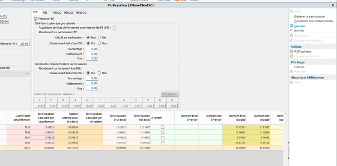Click the Supprimer trash icon
Viewport: 337px width, 166px height.
point(292,35)
